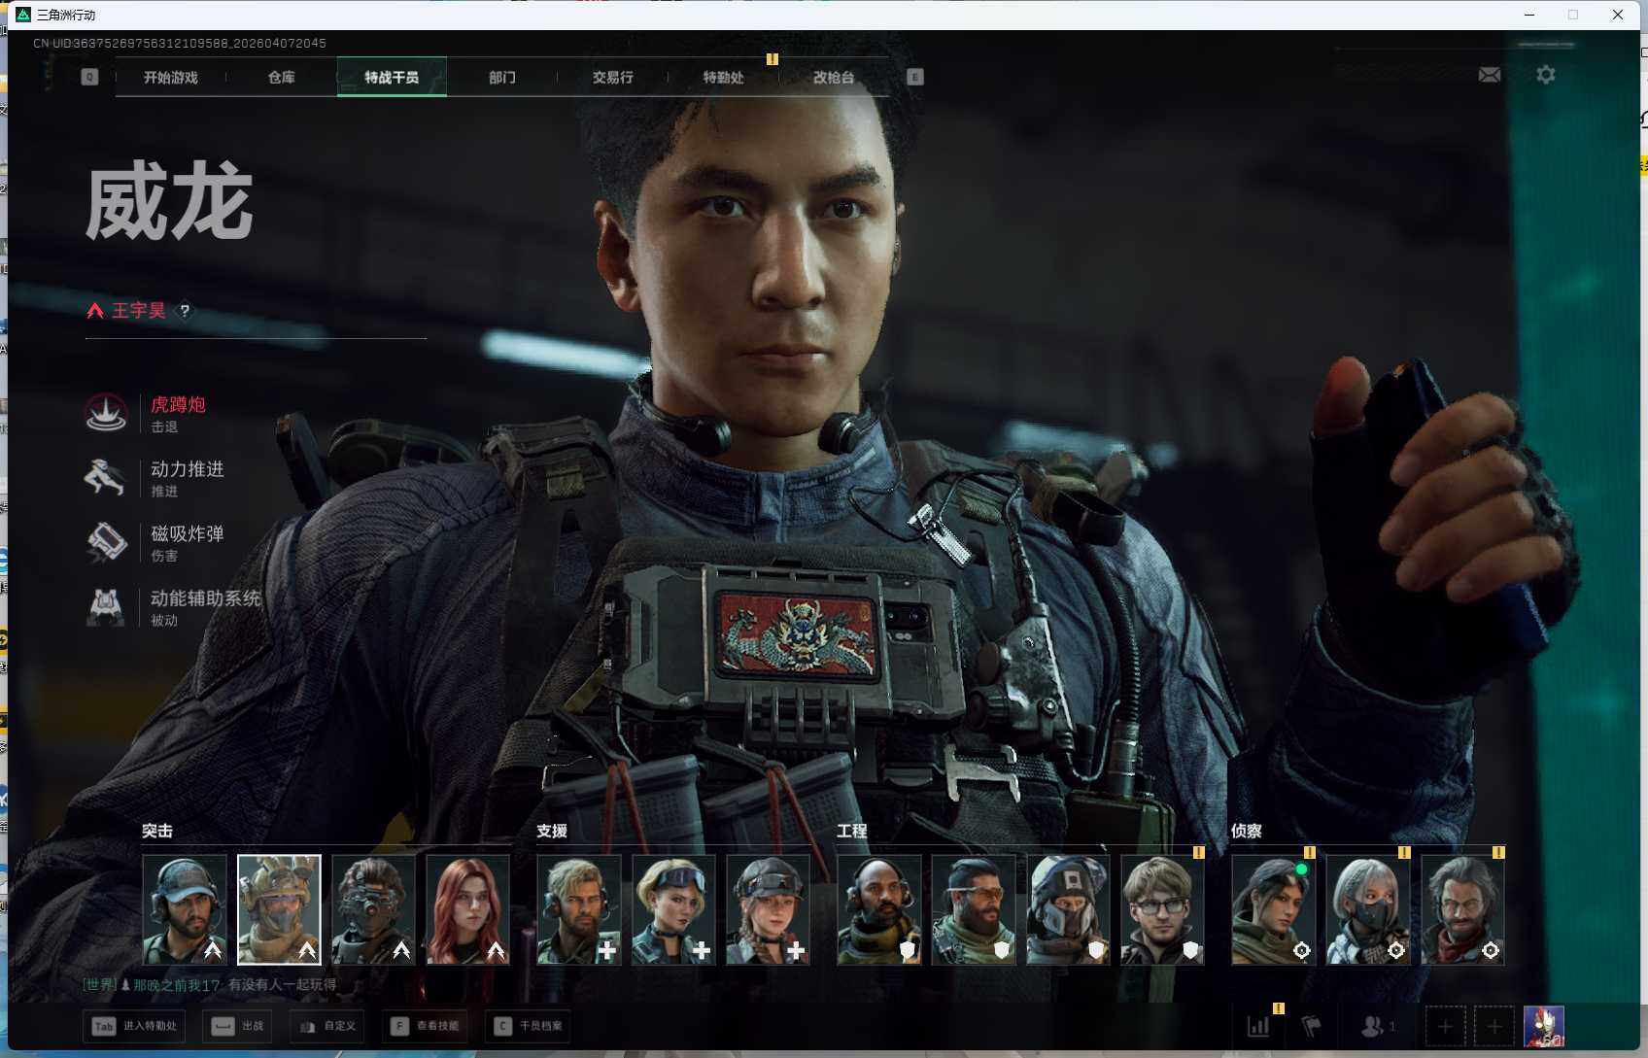
Task: Open the 交易行 tab
Action: pos(613,78)
